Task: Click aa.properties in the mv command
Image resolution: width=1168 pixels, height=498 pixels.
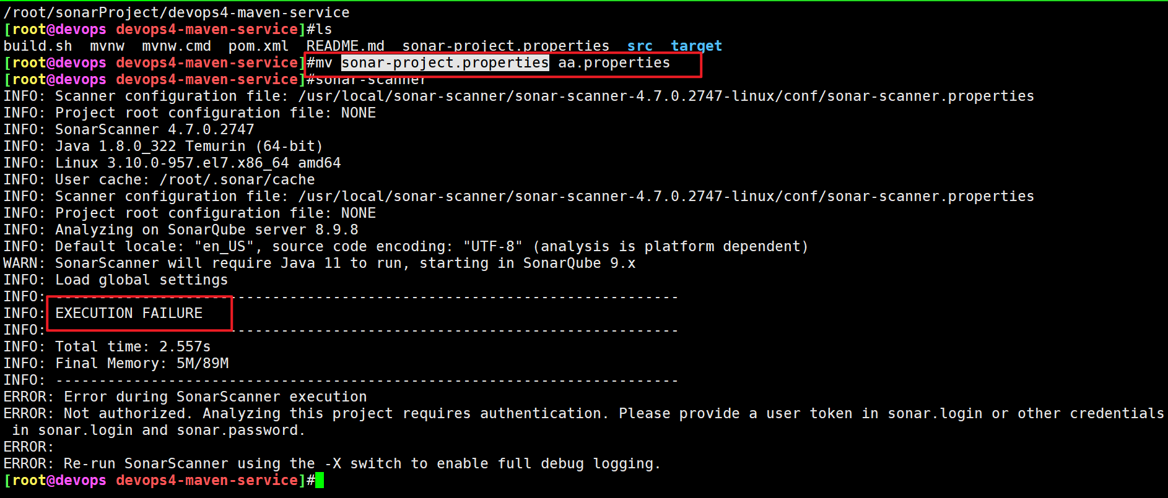Action: pyautogui.click(x=614, y=62)
